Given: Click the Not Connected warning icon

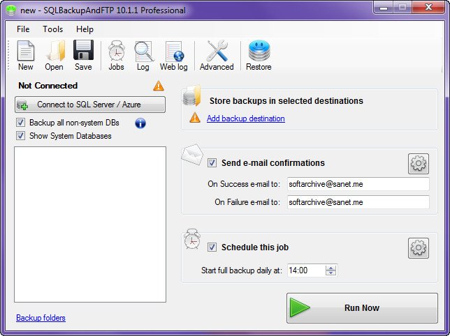Looking at the screenshot, I should coord(159,86).
